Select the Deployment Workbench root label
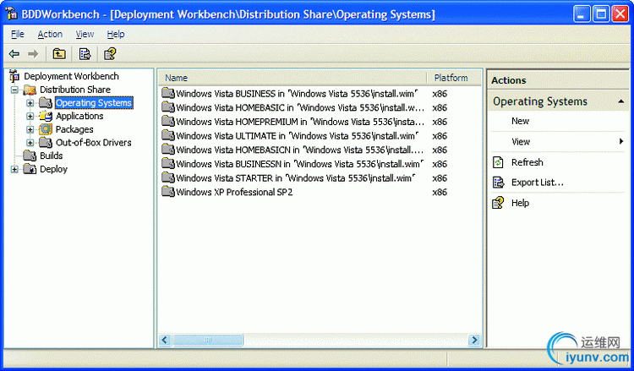Viewport: 634px width, 371px height. coord(71,76)
